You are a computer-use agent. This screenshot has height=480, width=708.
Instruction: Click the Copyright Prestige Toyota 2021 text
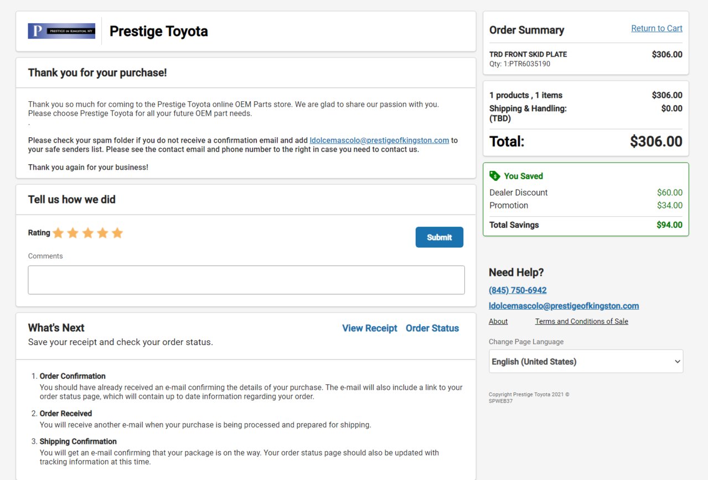529,394
